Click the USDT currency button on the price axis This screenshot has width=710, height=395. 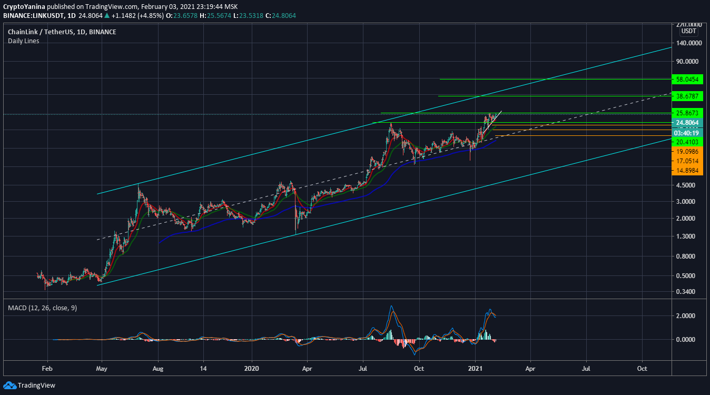coord(688,31)
